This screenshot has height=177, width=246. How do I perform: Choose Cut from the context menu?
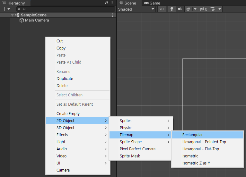tap(78, 41)
